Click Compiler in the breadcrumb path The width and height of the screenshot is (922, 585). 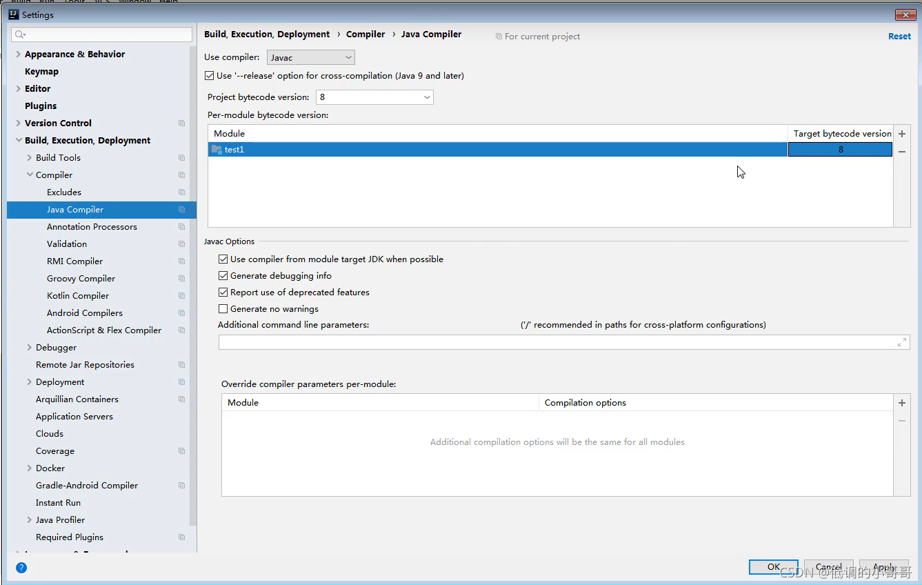(x=365, y=34)
